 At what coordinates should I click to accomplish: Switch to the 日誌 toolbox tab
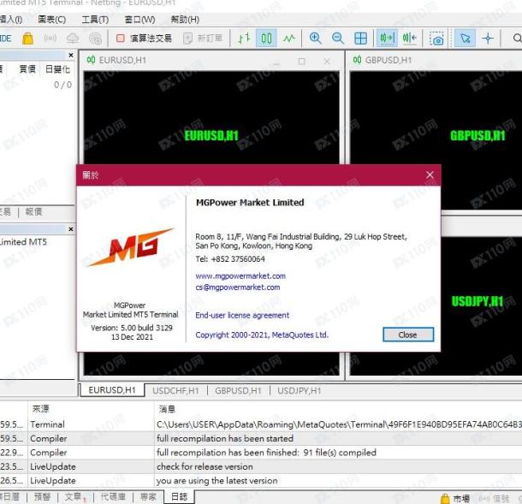tap(179, 497)
